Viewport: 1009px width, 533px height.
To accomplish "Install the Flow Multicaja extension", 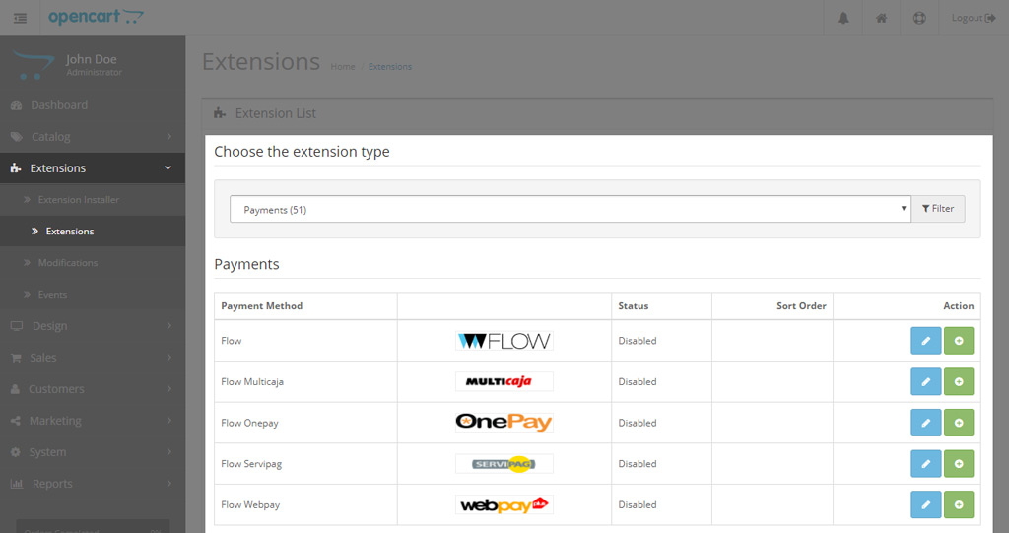I will coord(959,381).
